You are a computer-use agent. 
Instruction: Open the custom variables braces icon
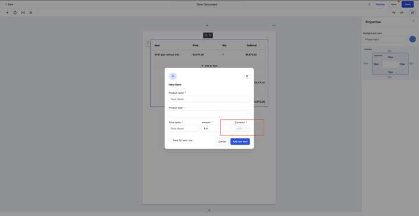(x=23, y=13)
